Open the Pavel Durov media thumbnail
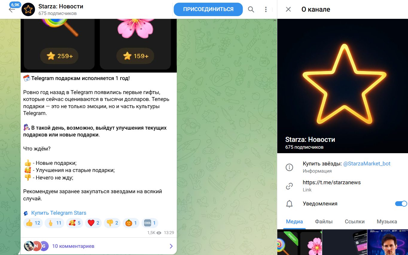Screen dimensions: 408x255 388,242
